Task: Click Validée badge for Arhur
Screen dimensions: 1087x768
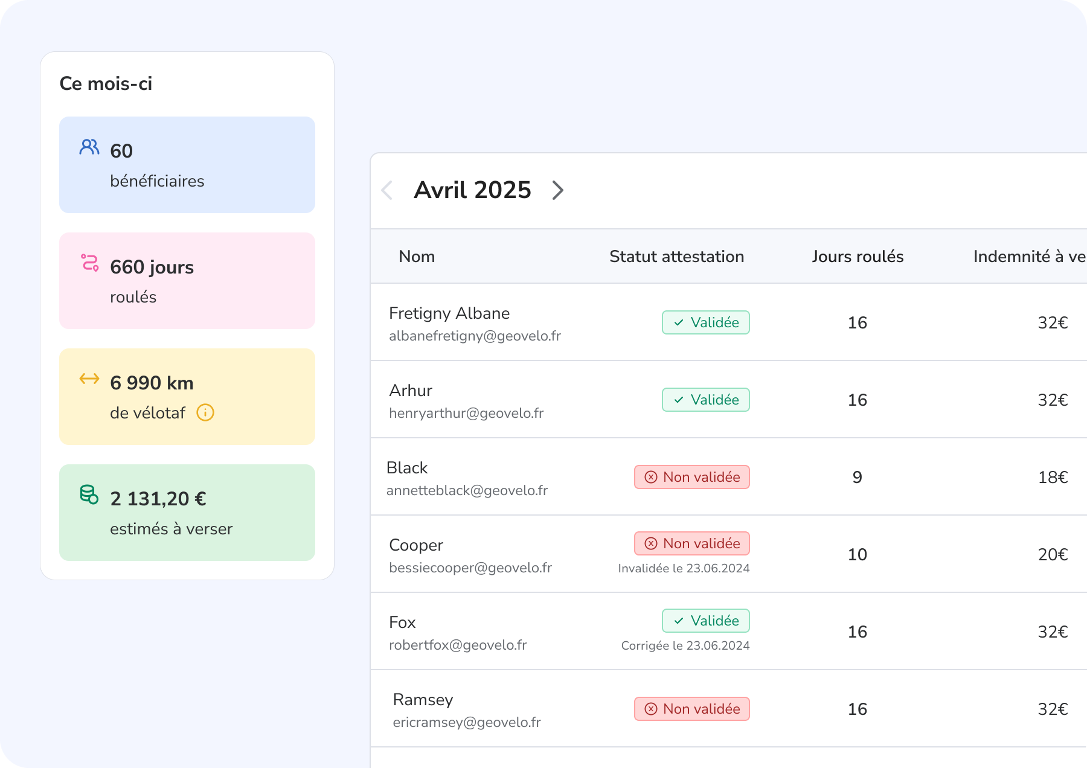Action: pos(706,400)
